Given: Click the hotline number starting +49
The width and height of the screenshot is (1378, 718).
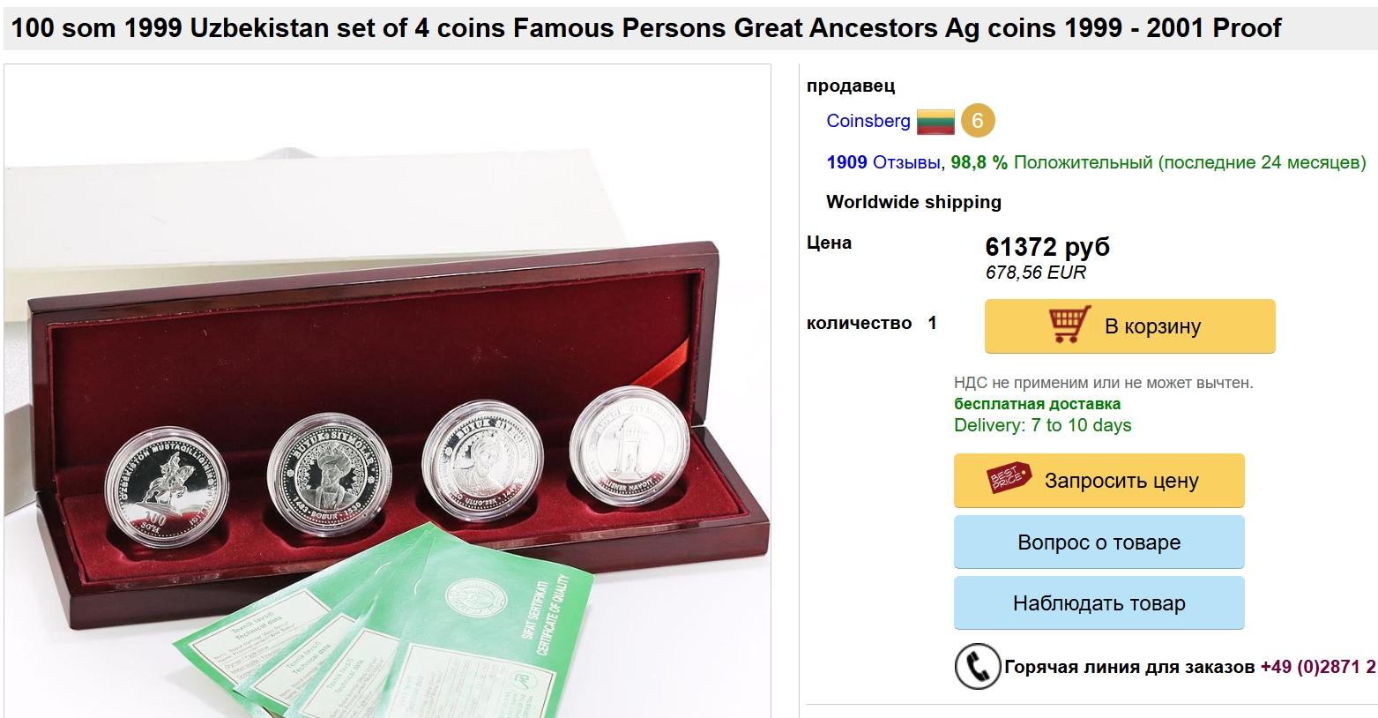Looking at the screenshot, I should point(1317,667).
